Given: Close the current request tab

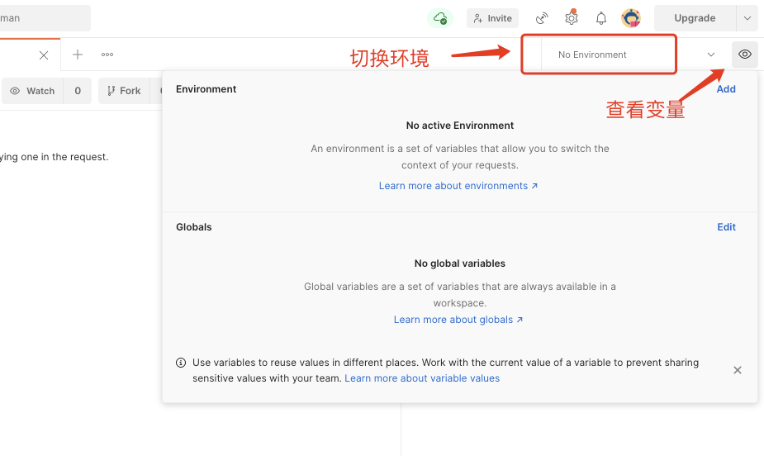Looking at the screenshot, I should pos(44,55).
